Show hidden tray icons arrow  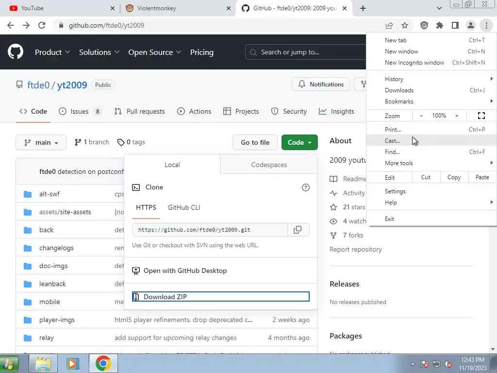(x=413, y=364)
